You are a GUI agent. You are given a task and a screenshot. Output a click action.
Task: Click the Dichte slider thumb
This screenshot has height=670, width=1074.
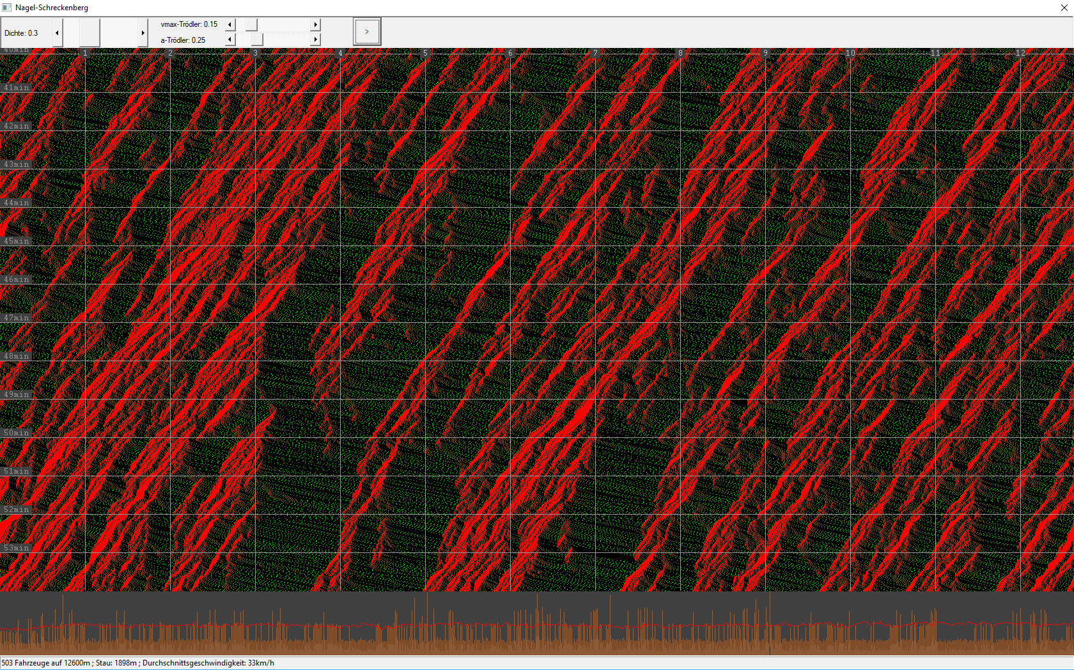(x=89, y=33)
